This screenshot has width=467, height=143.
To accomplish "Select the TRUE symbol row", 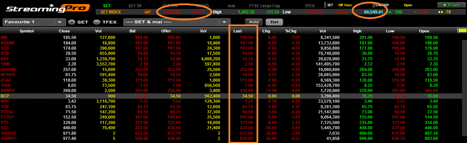I will (231, 85).
